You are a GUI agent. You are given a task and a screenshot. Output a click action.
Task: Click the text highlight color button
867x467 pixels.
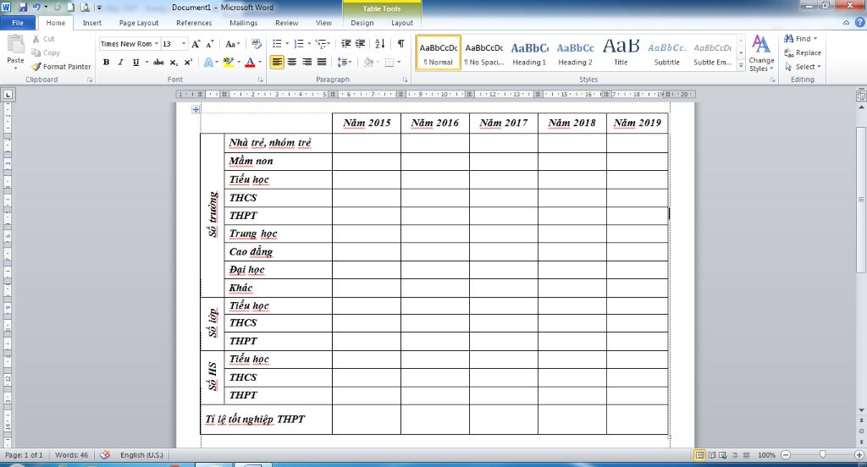point(228,62)
